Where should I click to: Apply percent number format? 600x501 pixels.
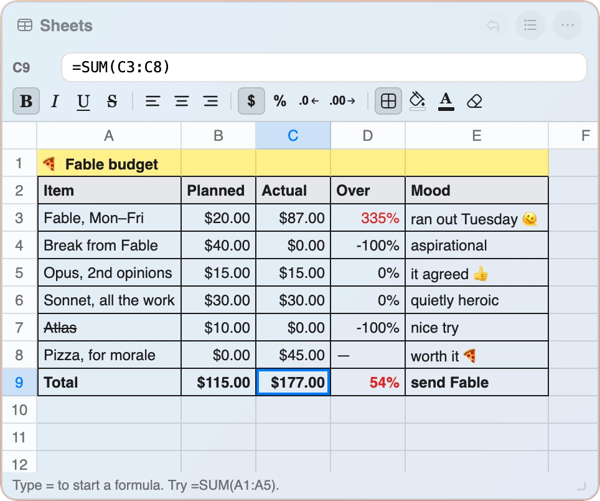click(280, 101)
